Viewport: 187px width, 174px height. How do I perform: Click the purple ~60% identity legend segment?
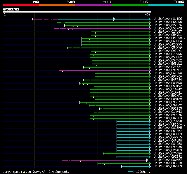click(93, 5)
